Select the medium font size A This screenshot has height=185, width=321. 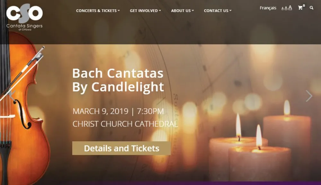pyautogui.click(x=286, y=8)
